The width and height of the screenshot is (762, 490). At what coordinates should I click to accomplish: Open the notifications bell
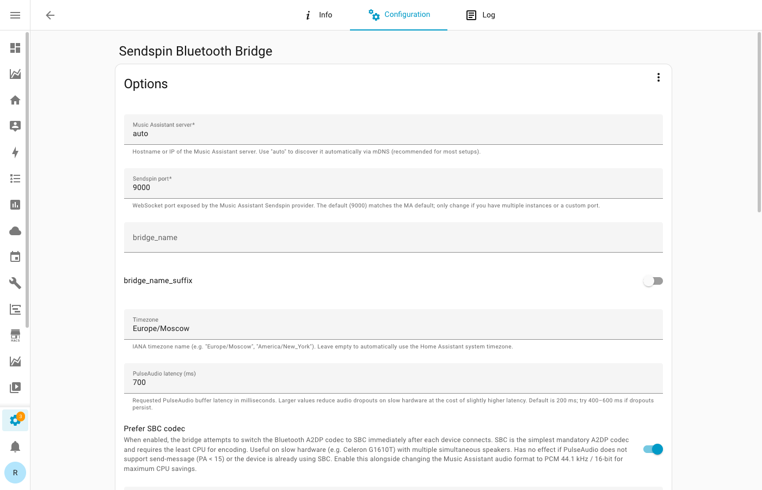pyautogui.click(x=15, y=446)
